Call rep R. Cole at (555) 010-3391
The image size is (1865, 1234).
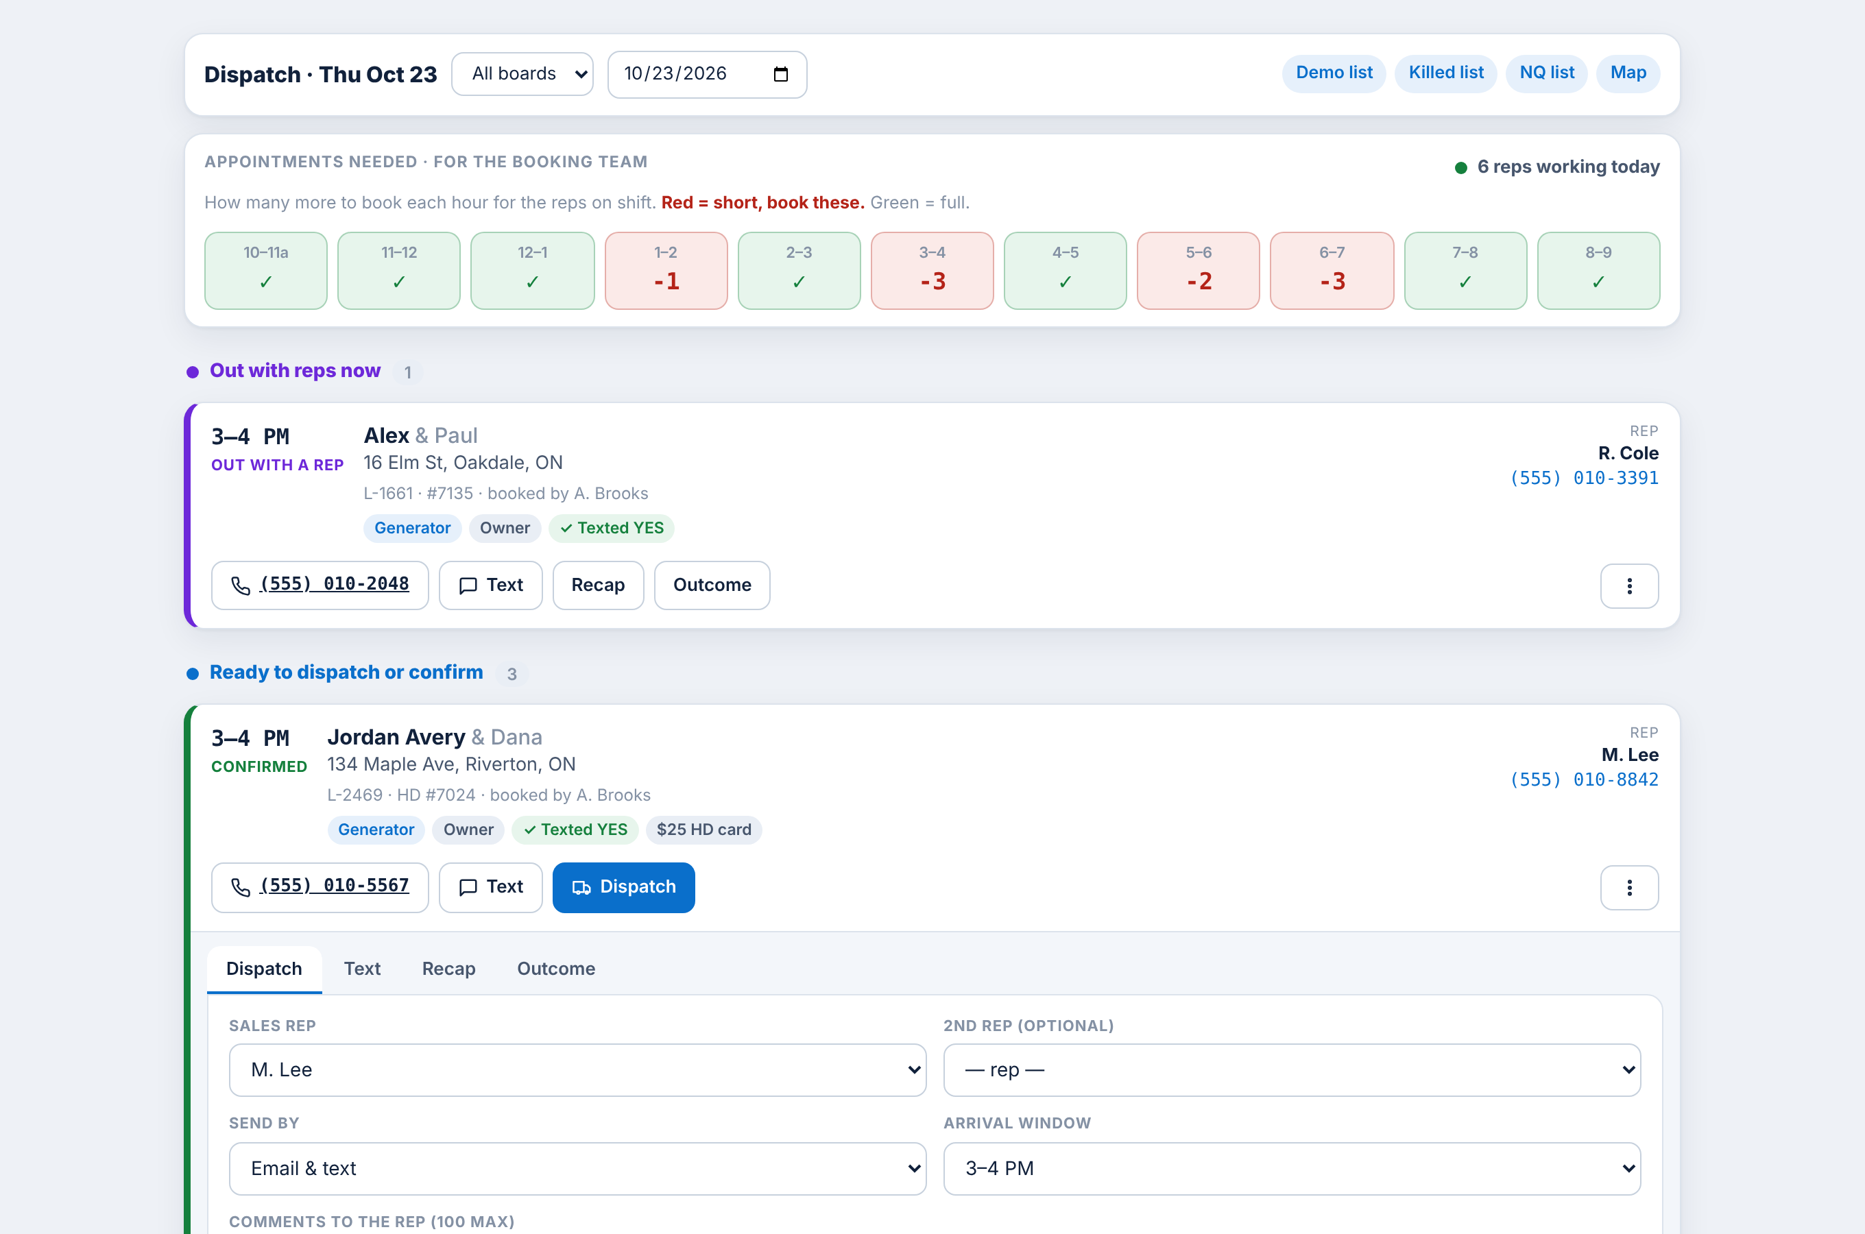1583,478
